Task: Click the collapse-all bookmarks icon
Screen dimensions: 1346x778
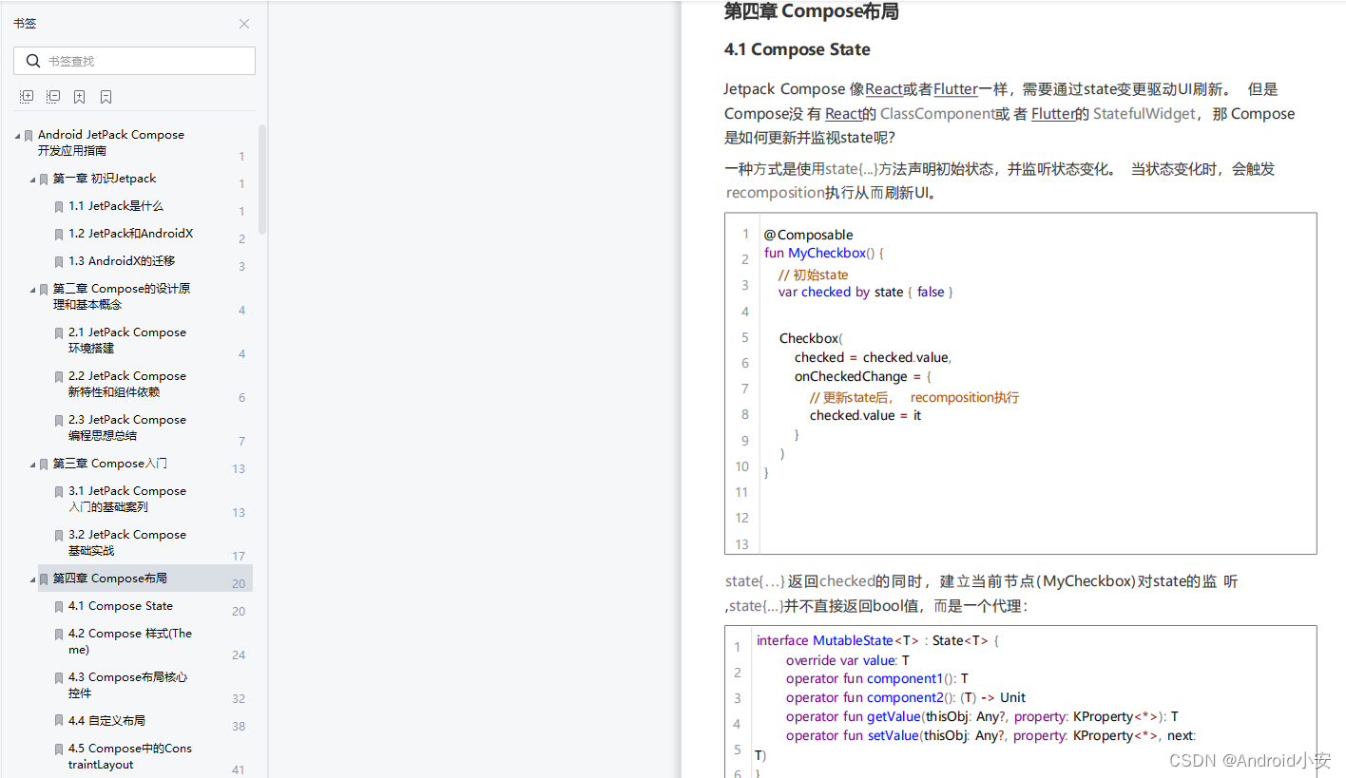Action: pos(53,97)
